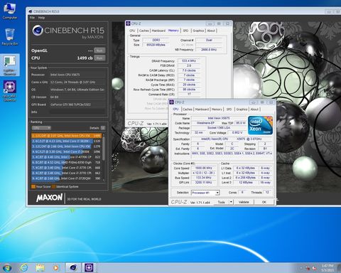Switch to CPU-Z via its taskbar icon
This screenshot has width=341, height=273.
pos(89,268)
